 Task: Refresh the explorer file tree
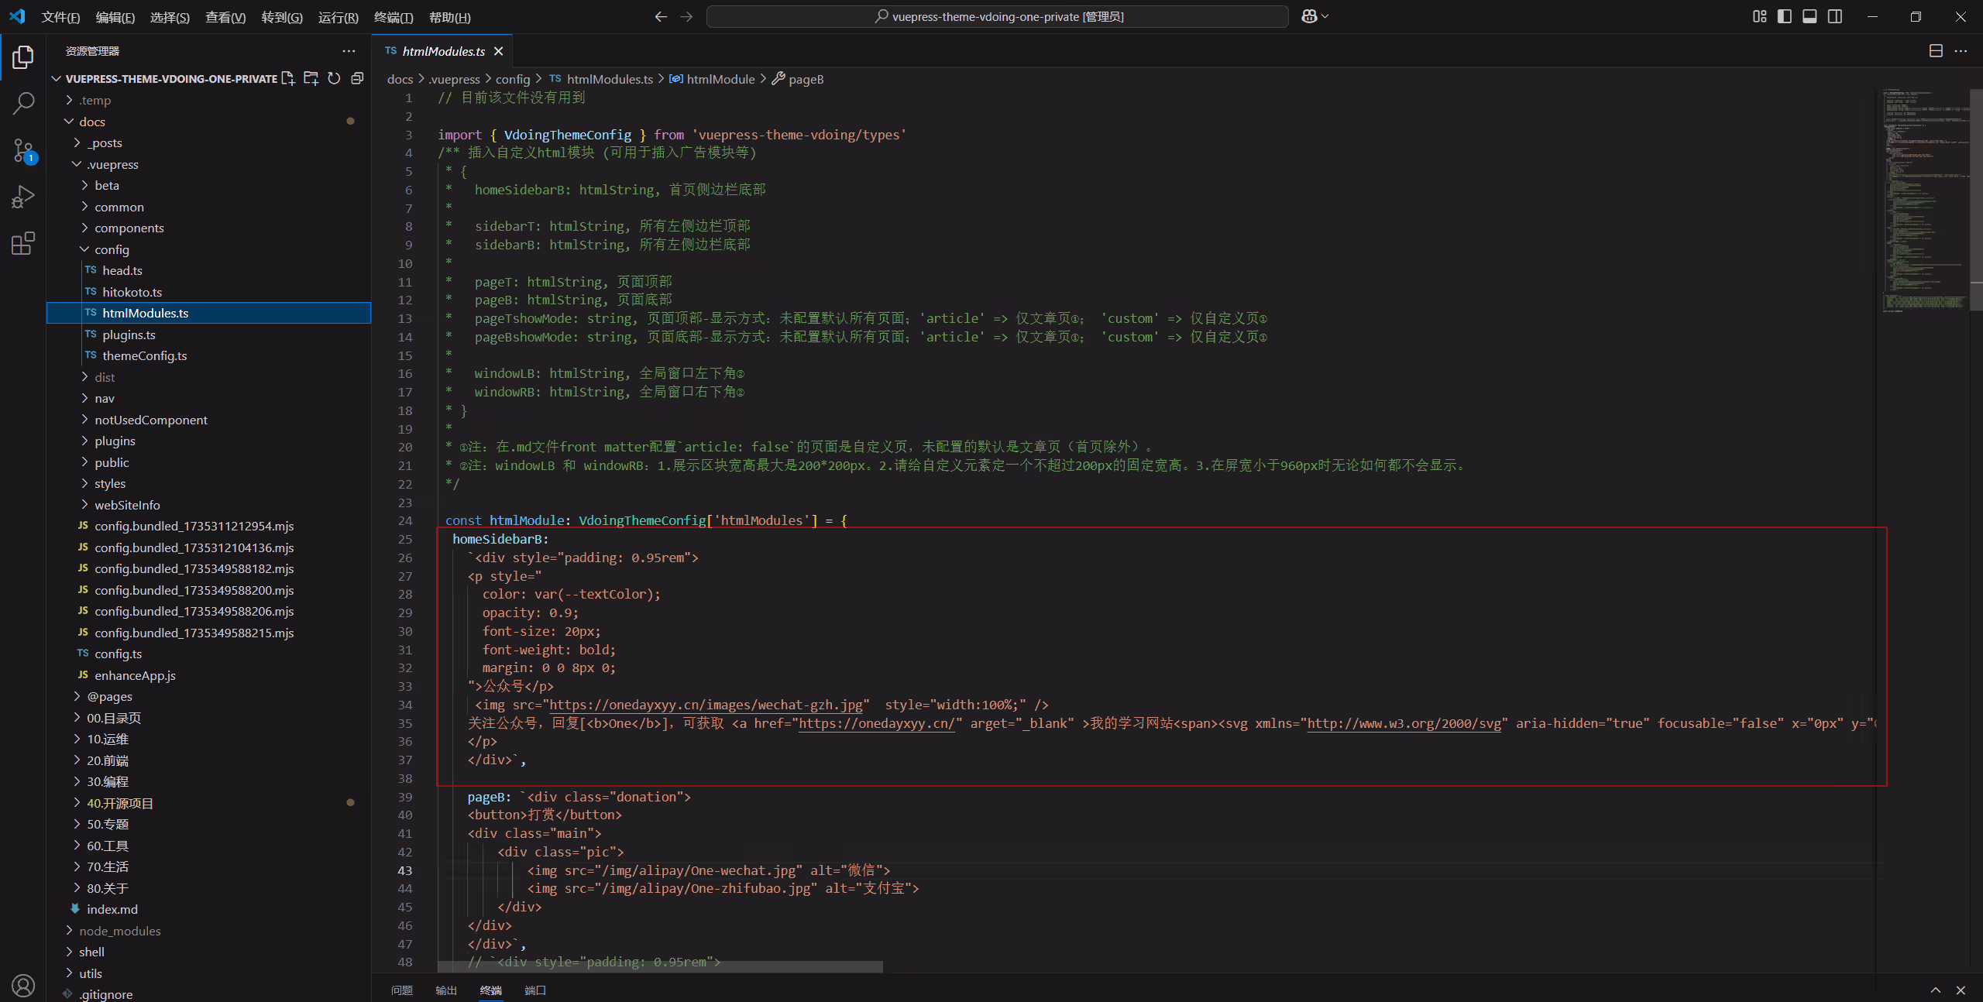tap(334, 78)
